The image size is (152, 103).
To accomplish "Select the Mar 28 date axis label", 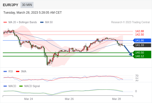I will point(116,99).
